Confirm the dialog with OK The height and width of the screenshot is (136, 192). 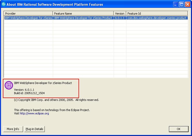(x=178, y=129)
